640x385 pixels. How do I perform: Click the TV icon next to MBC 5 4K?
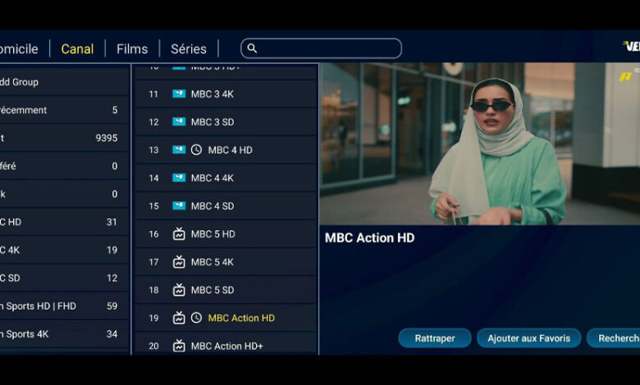[179, 262]
